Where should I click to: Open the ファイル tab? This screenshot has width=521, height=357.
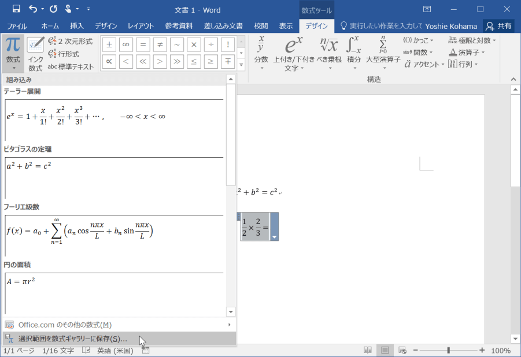(17, 26)
